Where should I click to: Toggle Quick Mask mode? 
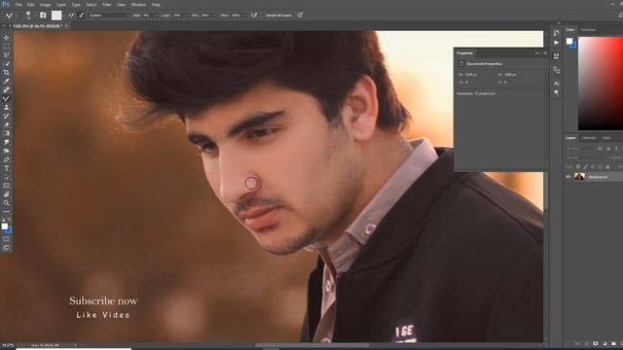[7, 239]
